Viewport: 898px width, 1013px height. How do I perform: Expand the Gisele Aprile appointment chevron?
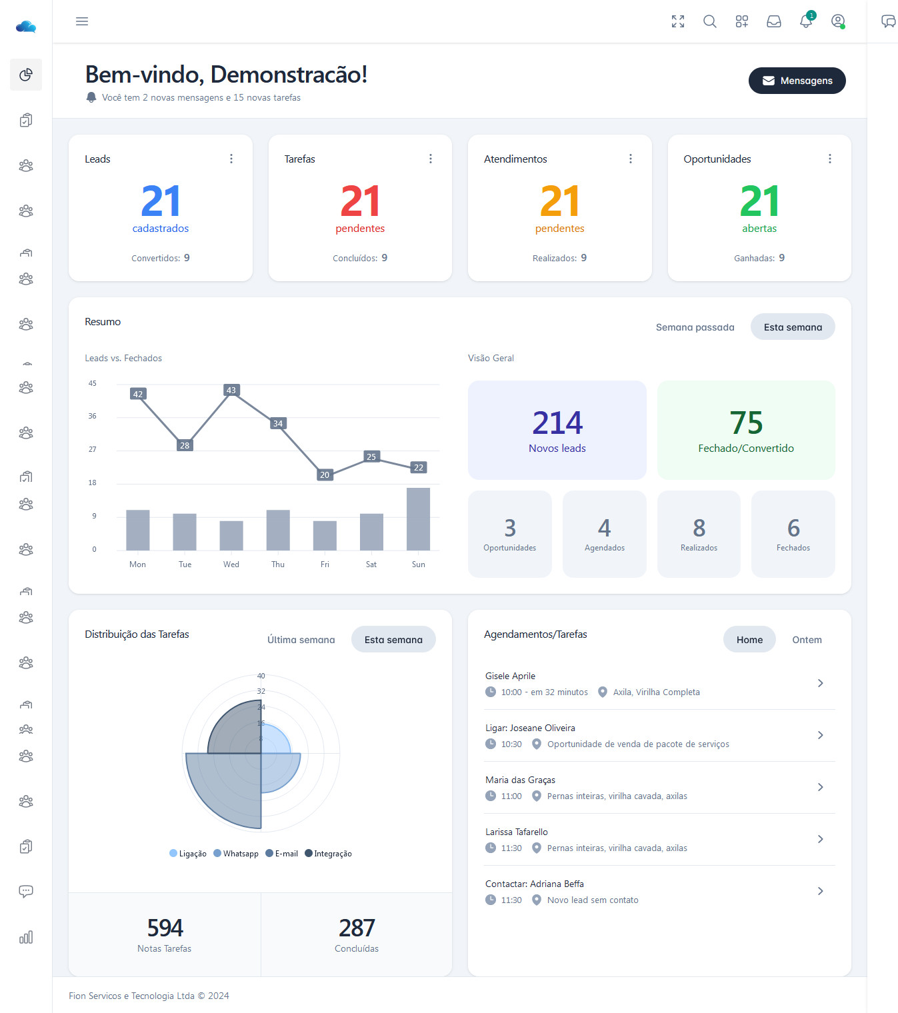coord(821,683)
